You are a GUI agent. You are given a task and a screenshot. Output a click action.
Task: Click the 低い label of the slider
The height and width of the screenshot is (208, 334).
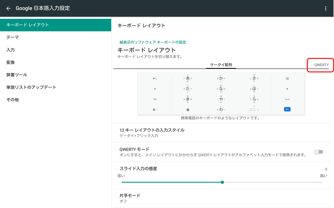coord(121,176)
